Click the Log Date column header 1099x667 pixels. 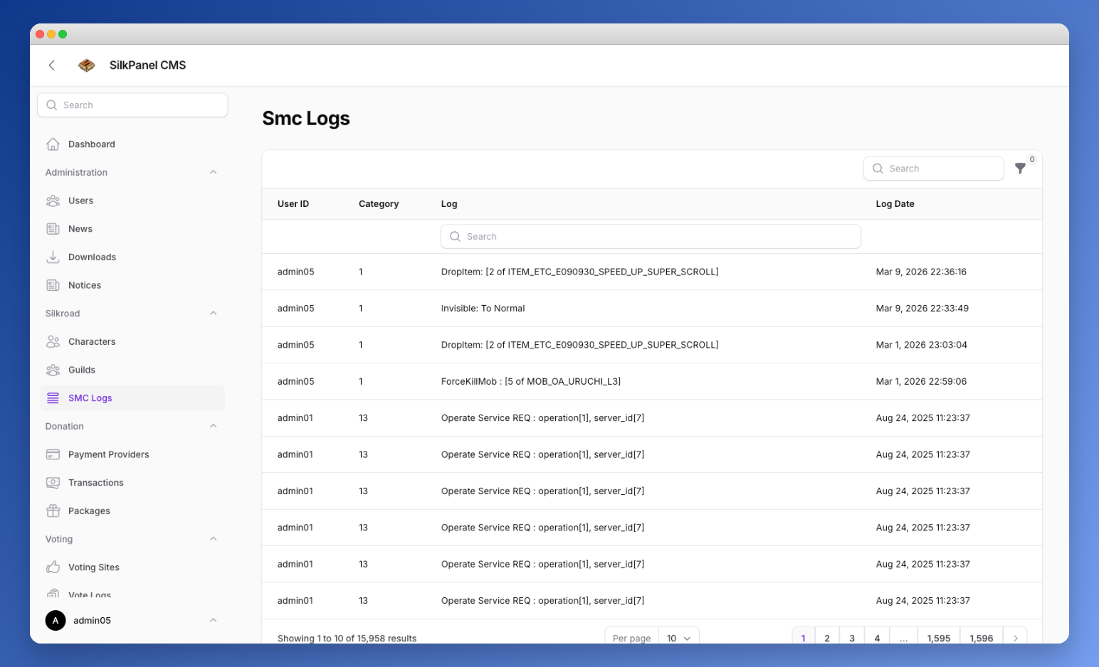[895, 204]
